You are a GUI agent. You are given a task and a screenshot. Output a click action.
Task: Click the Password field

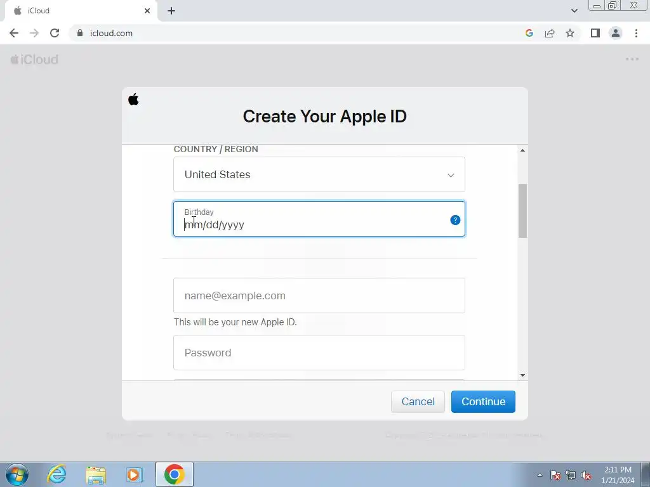(x=319, y=353)
